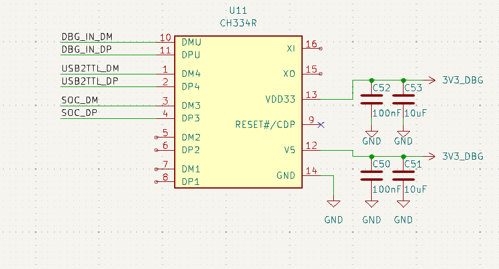Click the GND power symbol under pin 14
This screenshot has width=499, height=269.
[x=333, y=204]
